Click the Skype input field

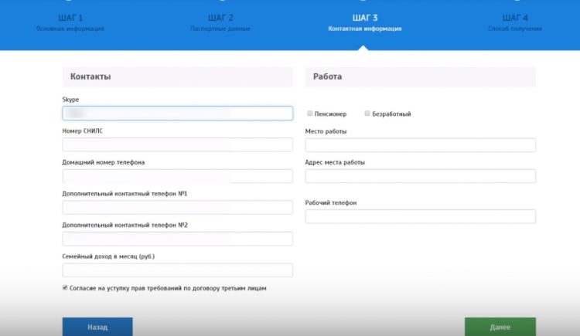[177, 114]
